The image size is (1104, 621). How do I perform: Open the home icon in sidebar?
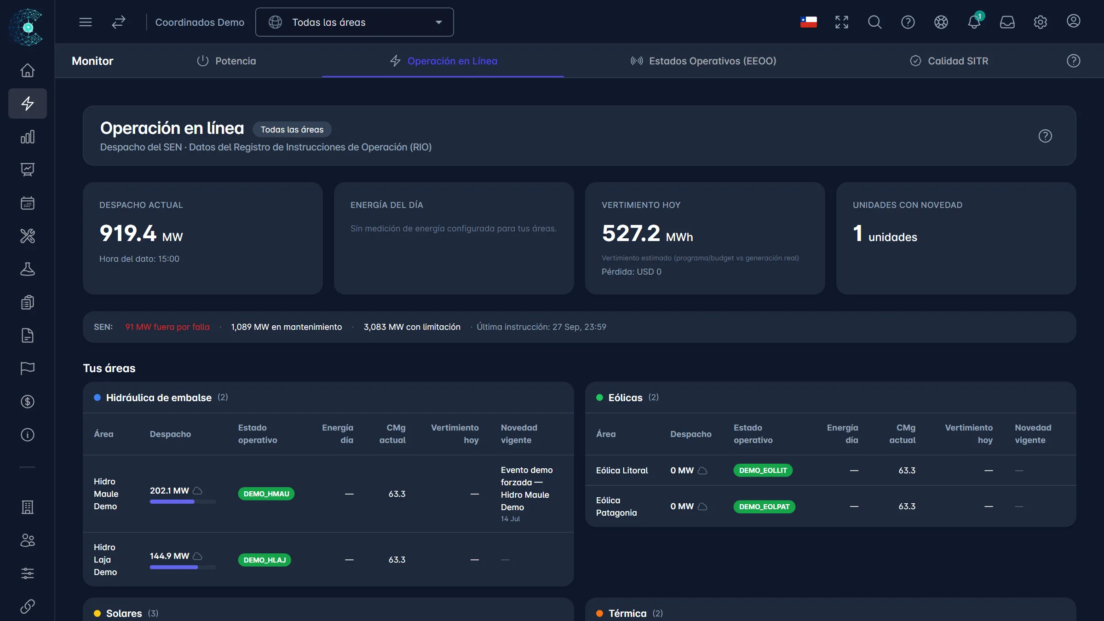28,70
